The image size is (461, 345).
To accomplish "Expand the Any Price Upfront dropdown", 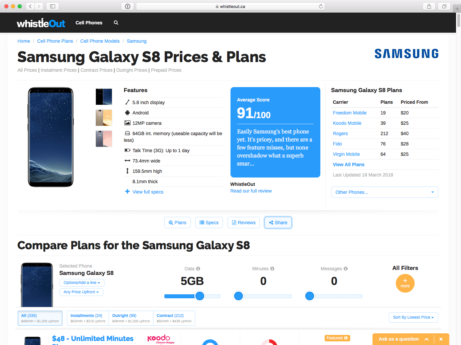I will click(81, 292).
